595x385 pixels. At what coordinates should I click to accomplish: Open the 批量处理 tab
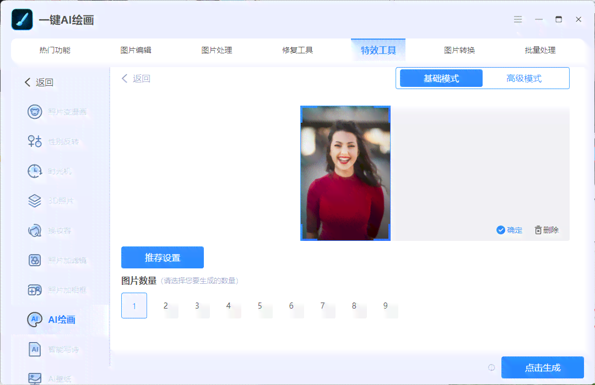coord(540,50)
